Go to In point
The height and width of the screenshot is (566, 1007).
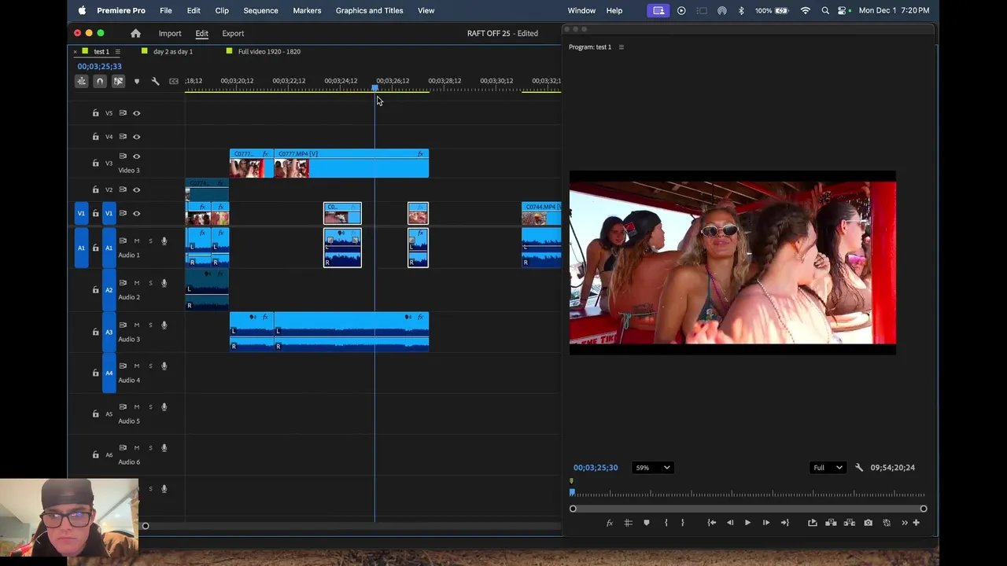(x=711, y=523)
